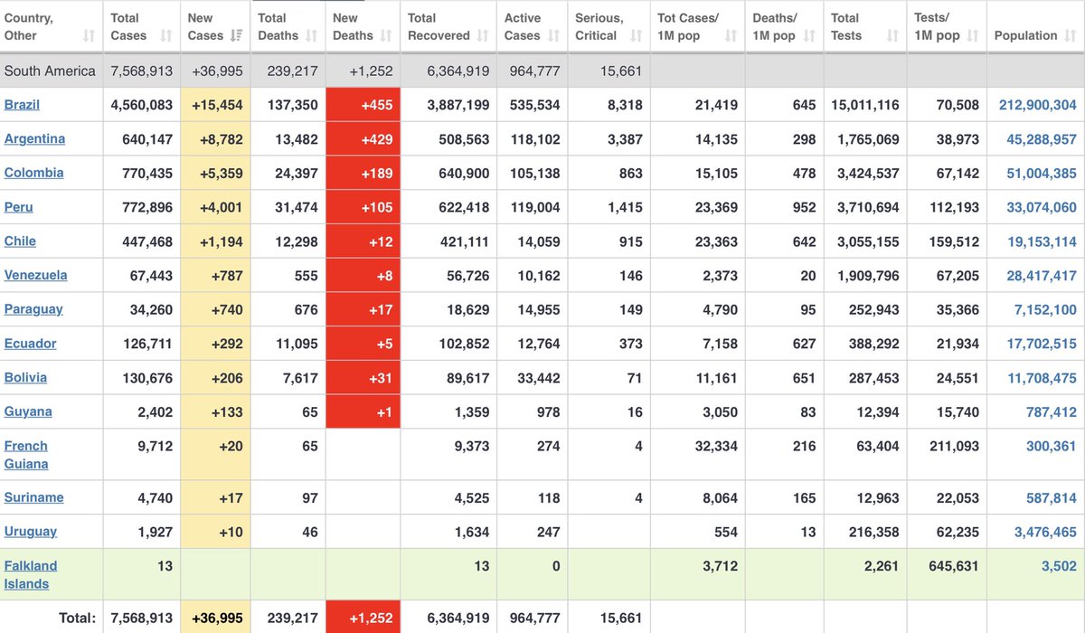
Task: Sort by Serious, Critical sort arrows
Action: click(x=637, y=36)
